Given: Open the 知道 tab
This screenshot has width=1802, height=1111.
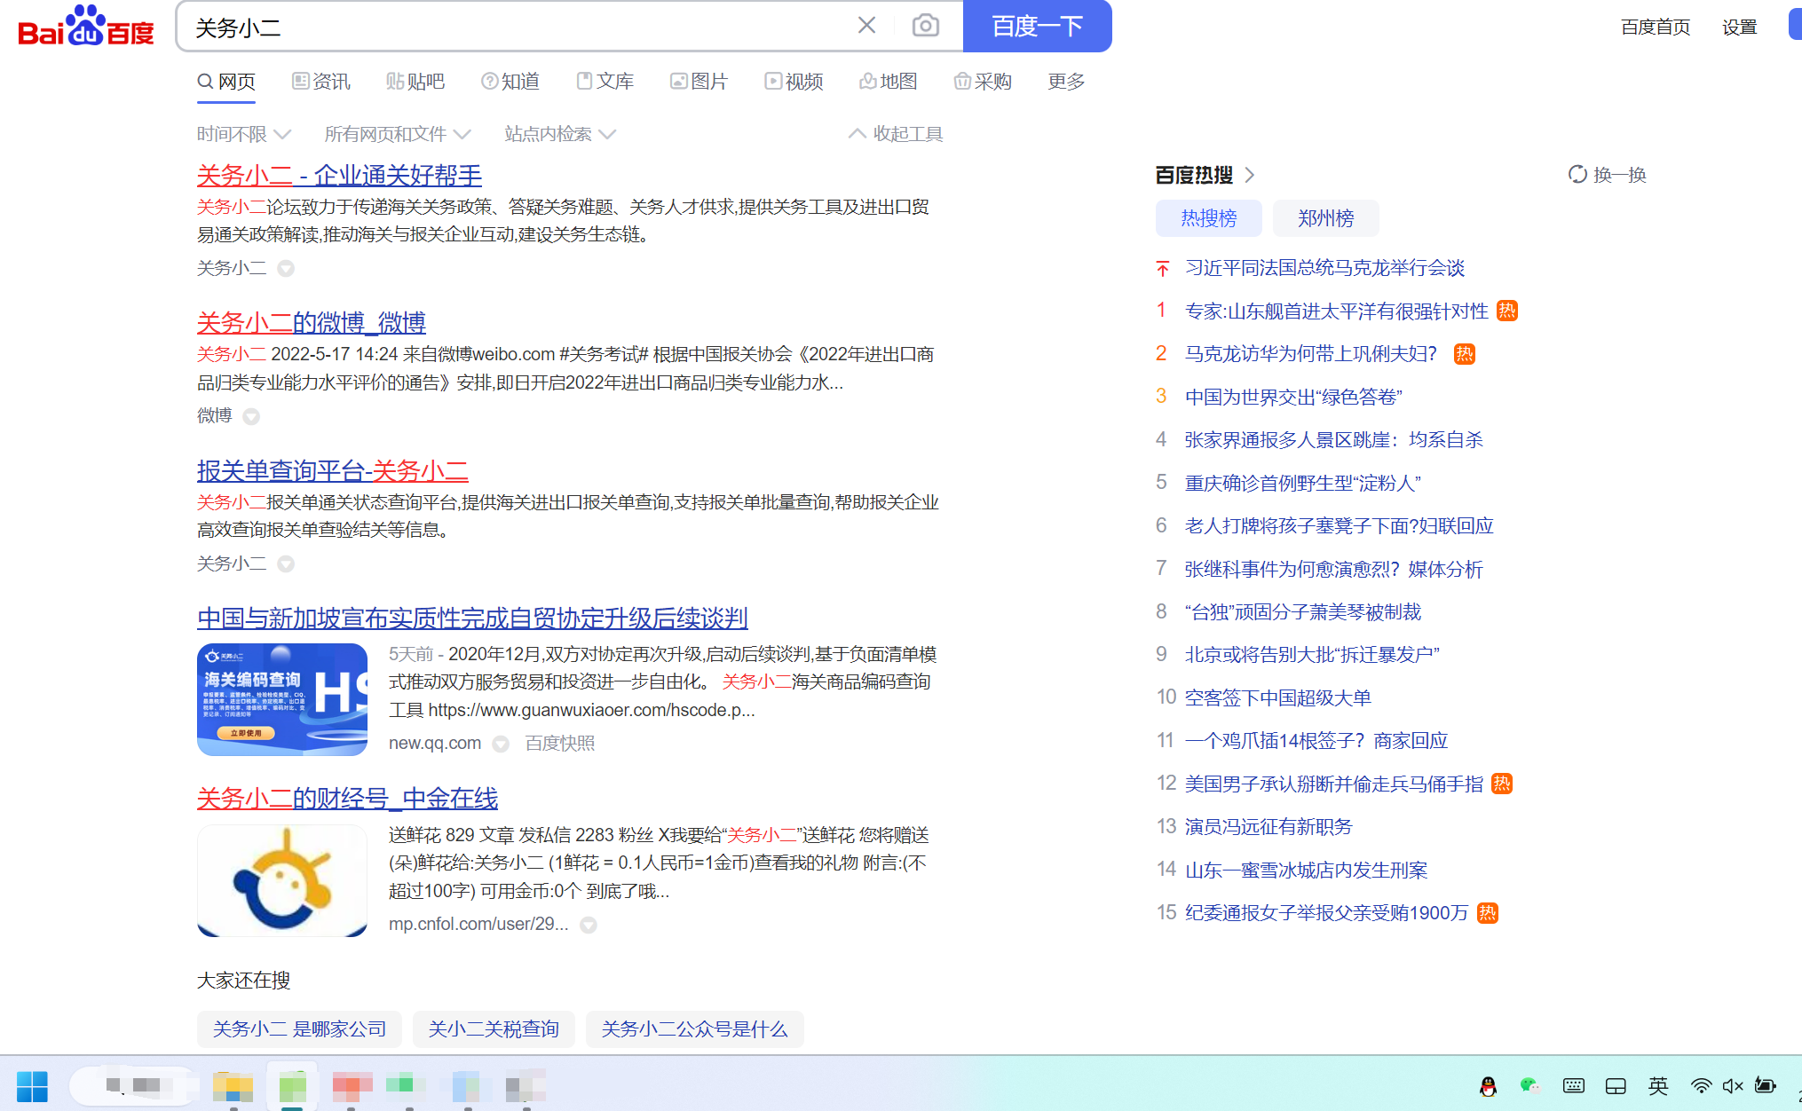Looking at the screenshot, I should click(x=510, y=82).
